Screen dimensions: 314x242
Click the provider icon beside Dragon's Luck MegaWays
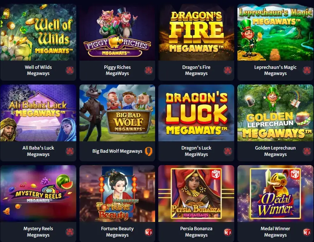[228, 151]
